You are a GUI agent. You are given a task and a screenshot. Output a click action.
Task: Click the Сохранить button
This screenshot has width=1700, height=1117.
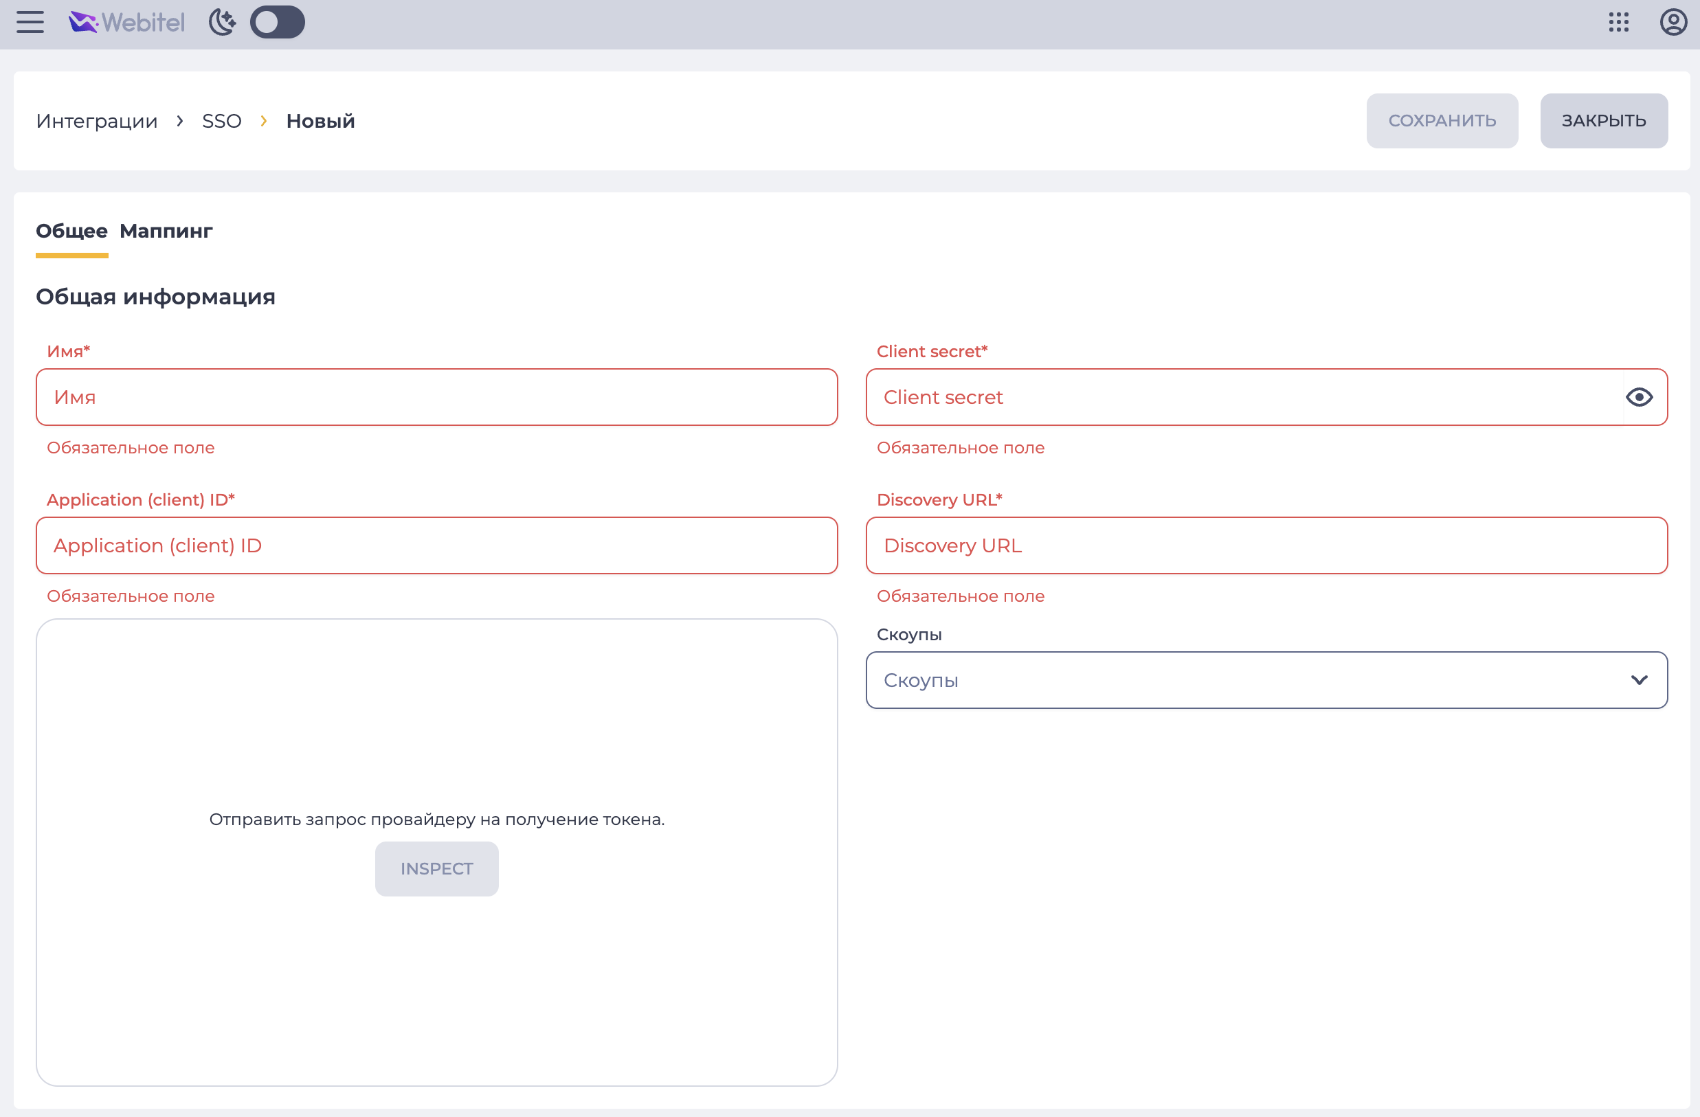pos(1442,121)
